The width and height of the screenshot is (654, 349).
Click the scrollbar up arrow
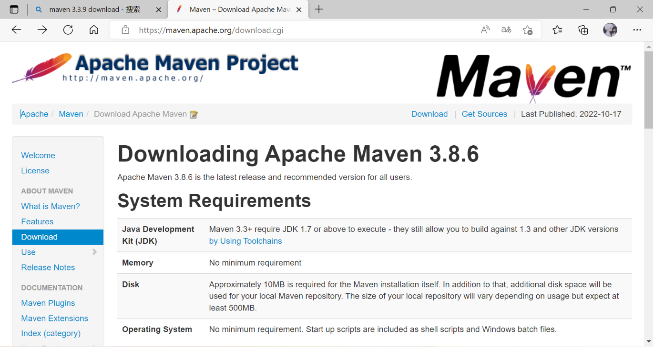tap(648, 47)
